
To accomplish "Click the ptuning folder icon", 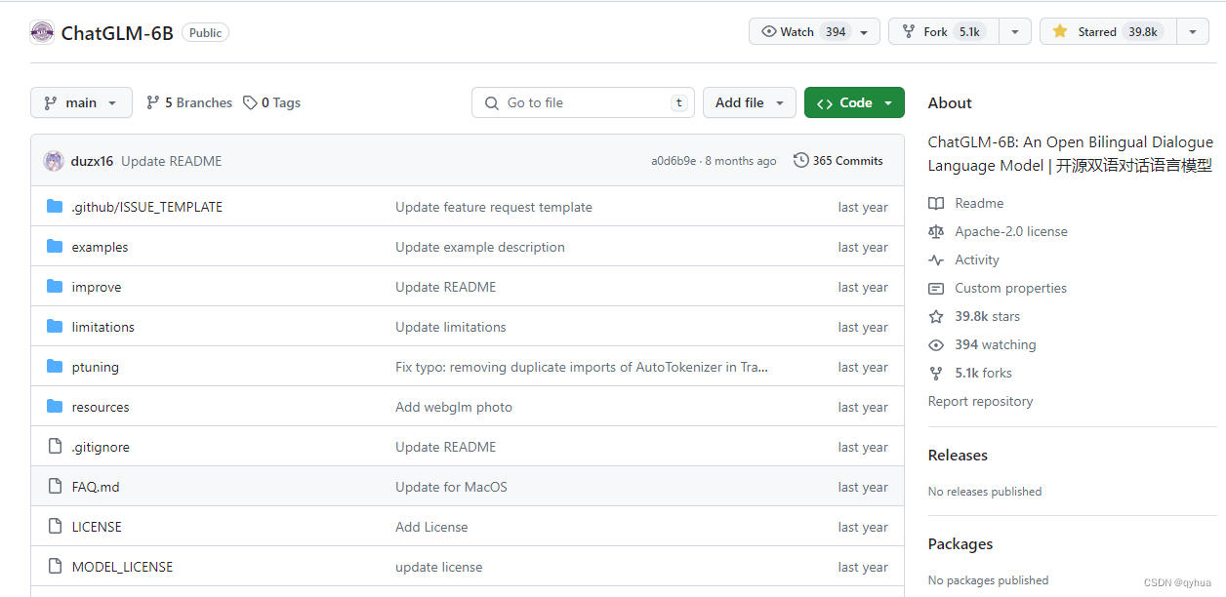I will (55, 367).
